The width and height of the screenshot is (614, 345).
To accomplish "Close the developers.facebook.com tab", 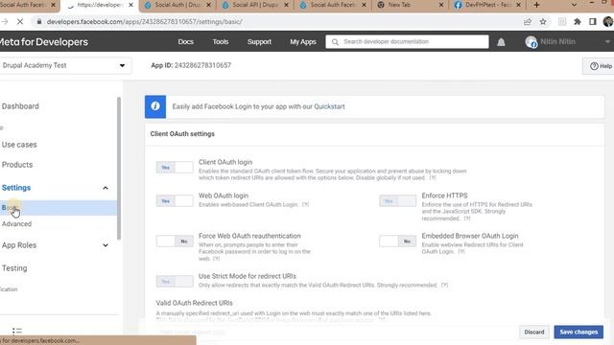I will tap(130, 5).
